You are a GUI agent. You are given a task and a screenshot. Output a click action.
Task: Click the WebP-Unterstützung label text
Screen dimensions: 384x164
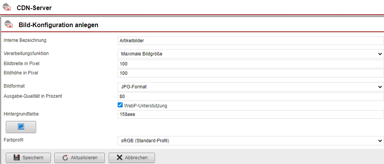[x=146, y=105]
